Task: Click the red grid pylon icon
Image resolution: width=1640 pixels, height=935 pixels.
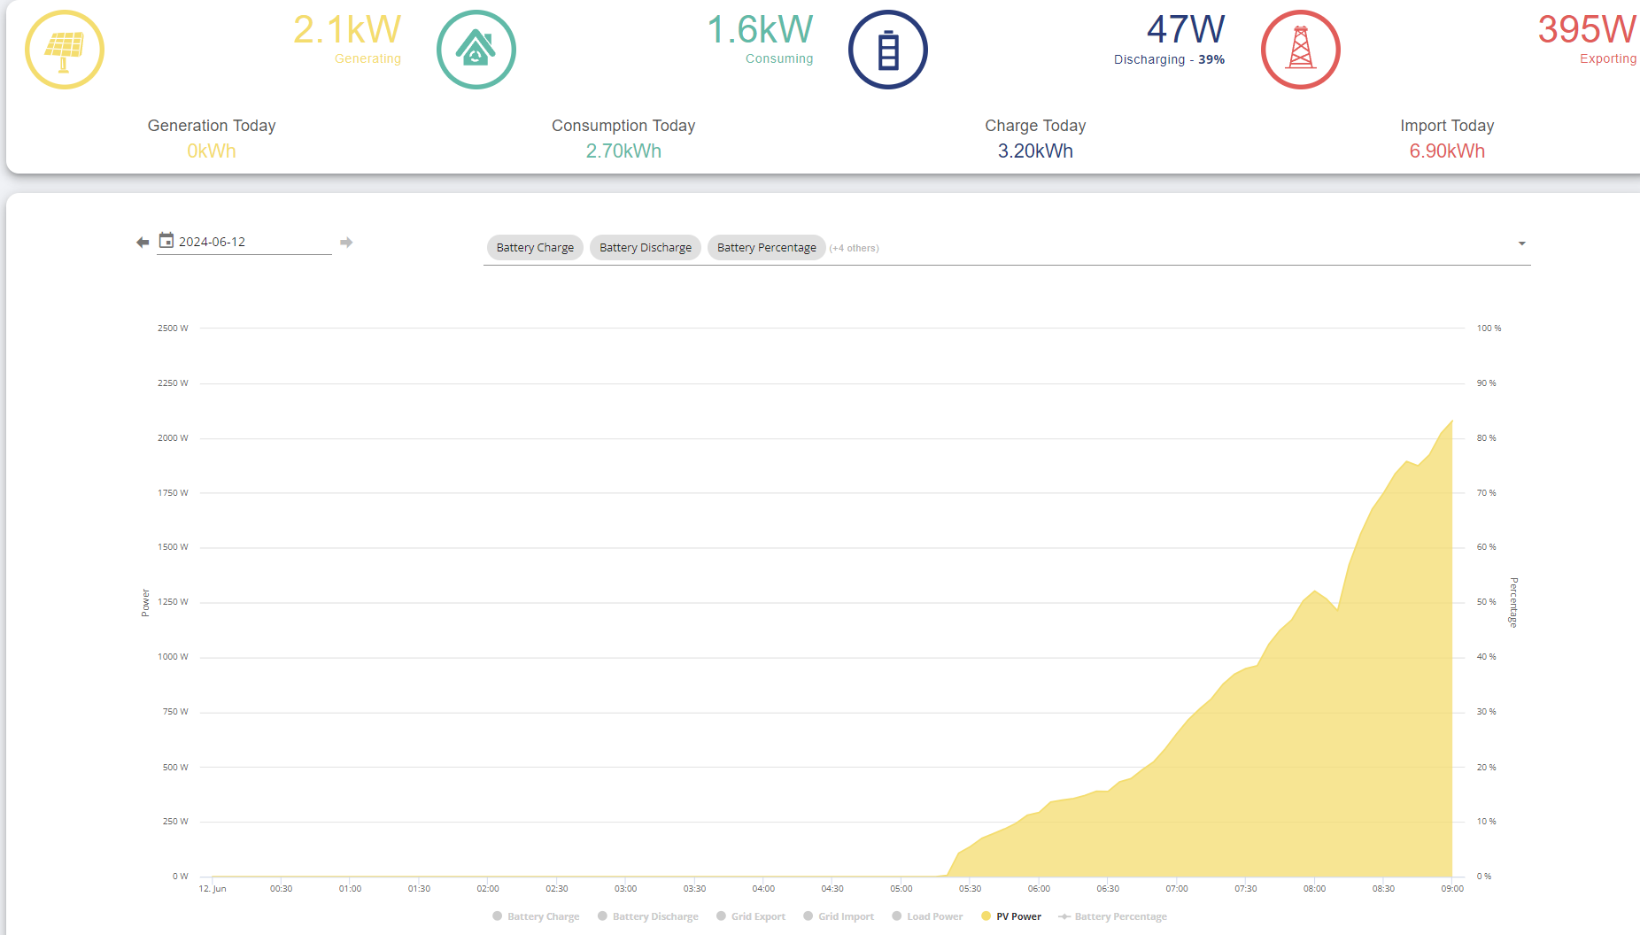Action: [1301, 50]
